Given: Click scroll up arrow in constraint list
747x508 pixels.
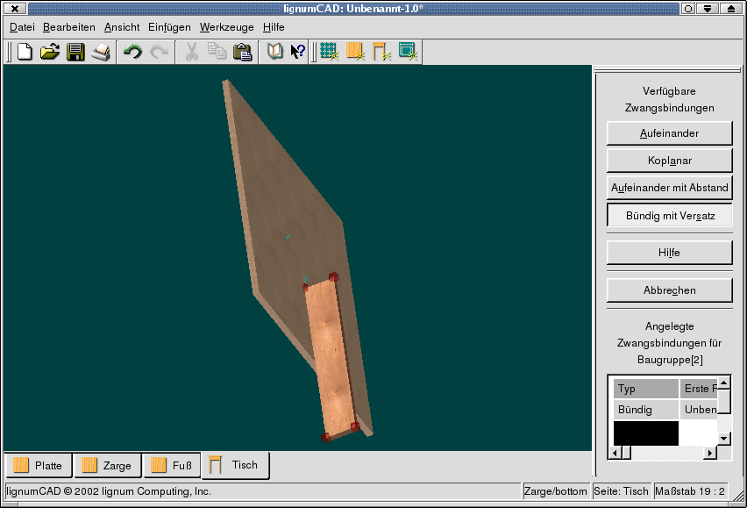Looking at the screenshot, I should [723, 383].
